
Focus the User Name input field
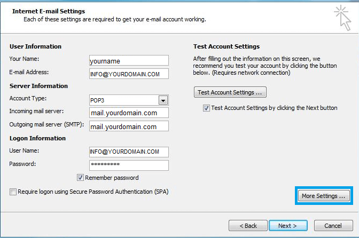click(129, 152)
